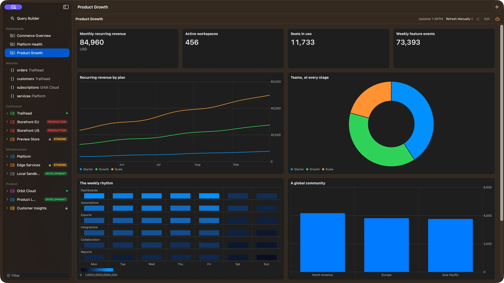Open the Refresh Manually dropdown

[x=459, y=19]
